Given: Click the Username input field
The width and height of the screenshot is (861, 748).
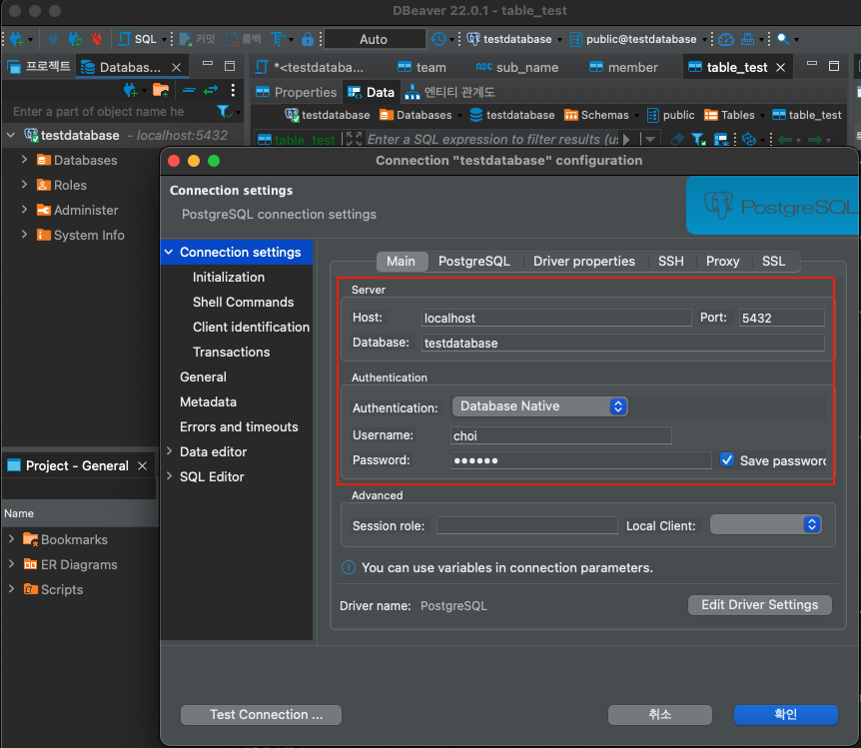Looking at the screenshot, I should tap(560, 435).
